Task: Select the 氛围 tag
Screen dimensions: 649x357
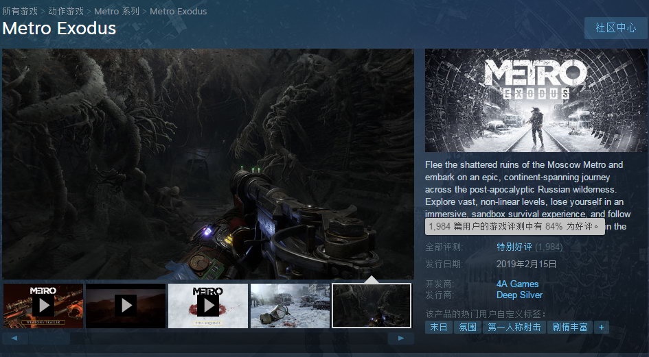Action: (x=468, y=328)
